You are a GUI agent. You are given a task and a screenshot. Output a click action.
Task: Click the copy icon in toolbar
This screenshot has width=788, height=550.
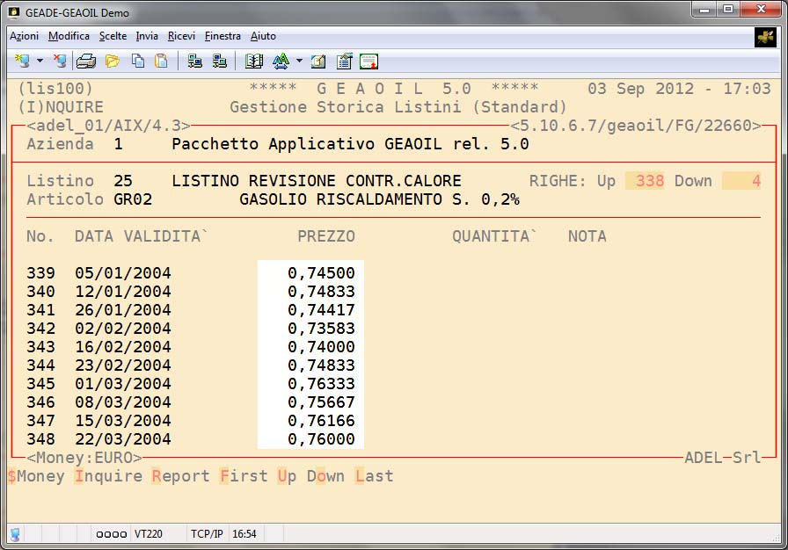coord(137,62)
